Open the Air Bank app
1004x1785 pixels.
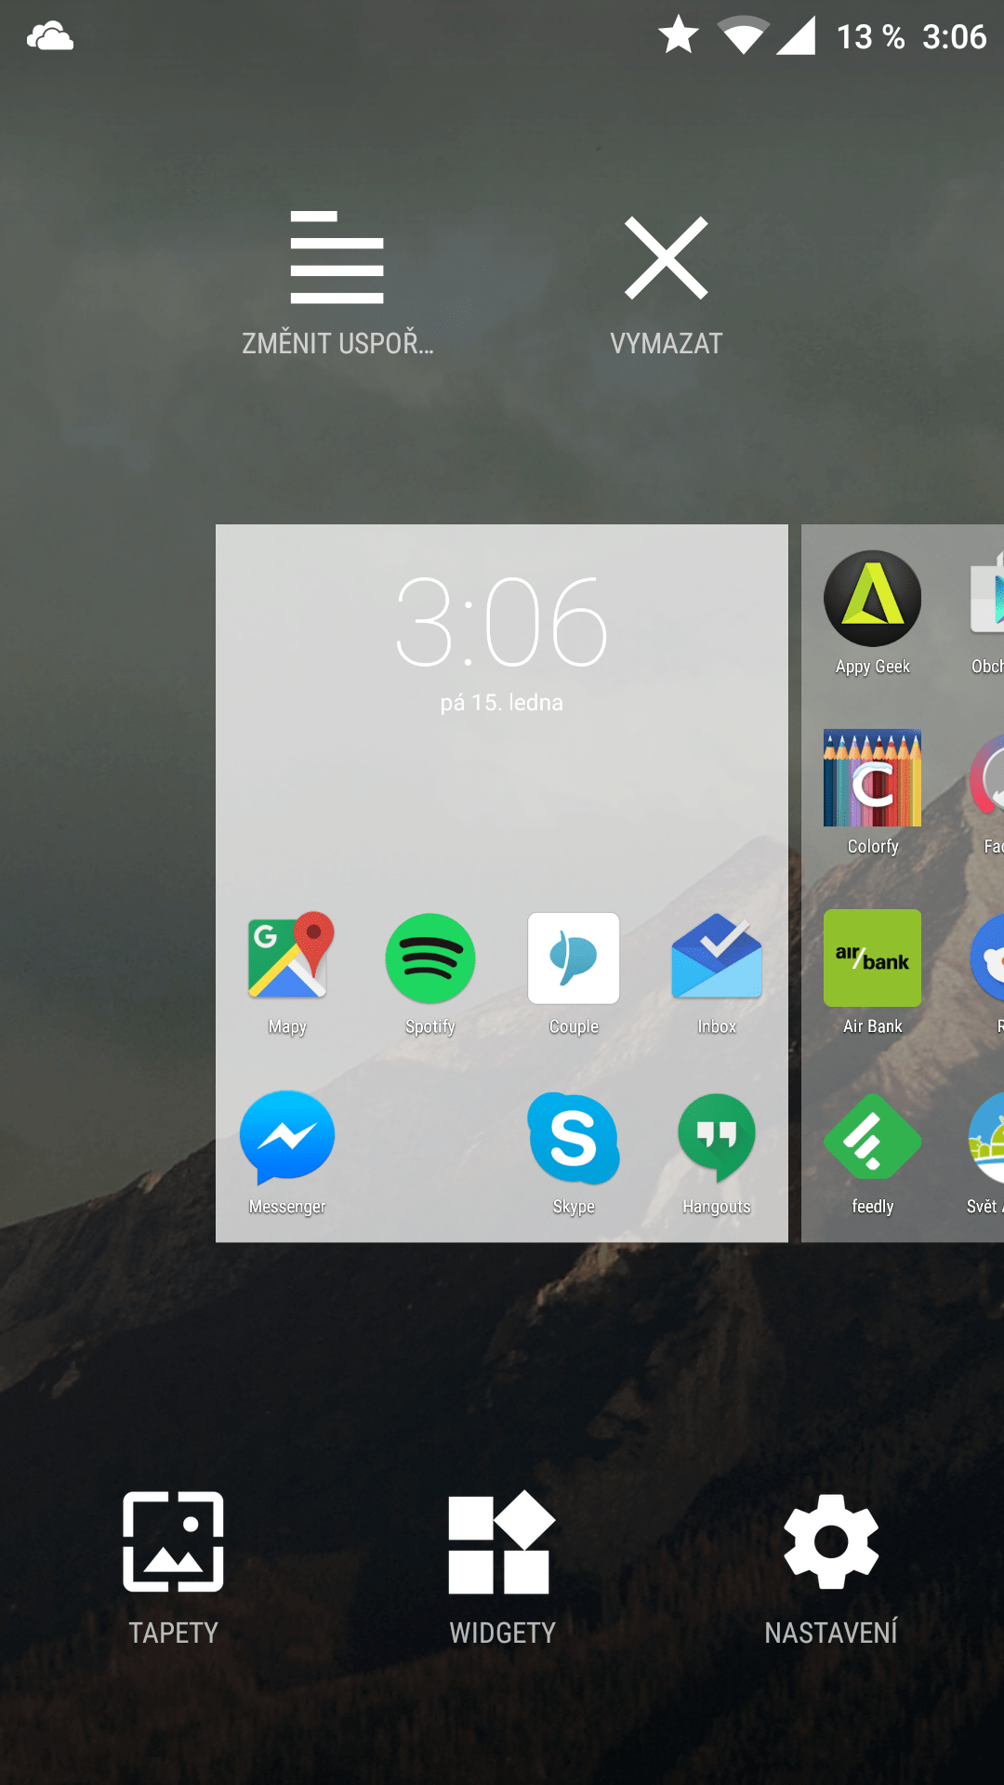pos(872,958)
